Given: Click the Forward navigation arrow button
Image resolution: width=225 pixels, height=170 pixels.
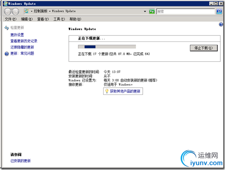Looking at the screenshot, I should (15, 12).
